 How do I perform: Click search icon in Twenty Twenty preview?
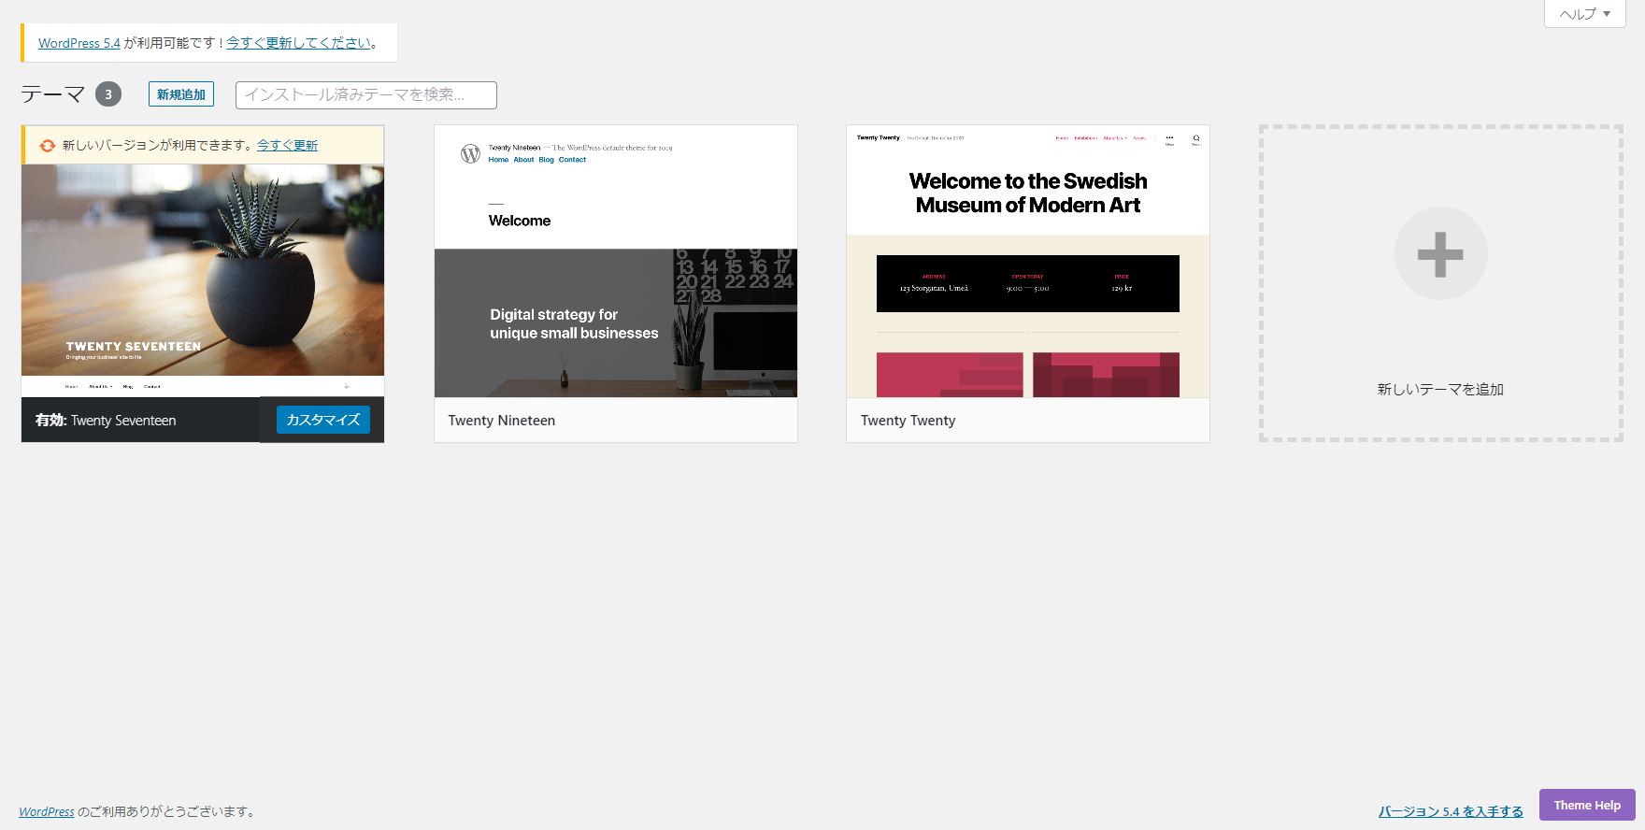point(1195,138)
